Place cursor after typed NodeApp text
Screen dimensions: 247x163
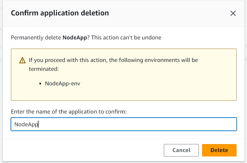[x=38, y=124]
